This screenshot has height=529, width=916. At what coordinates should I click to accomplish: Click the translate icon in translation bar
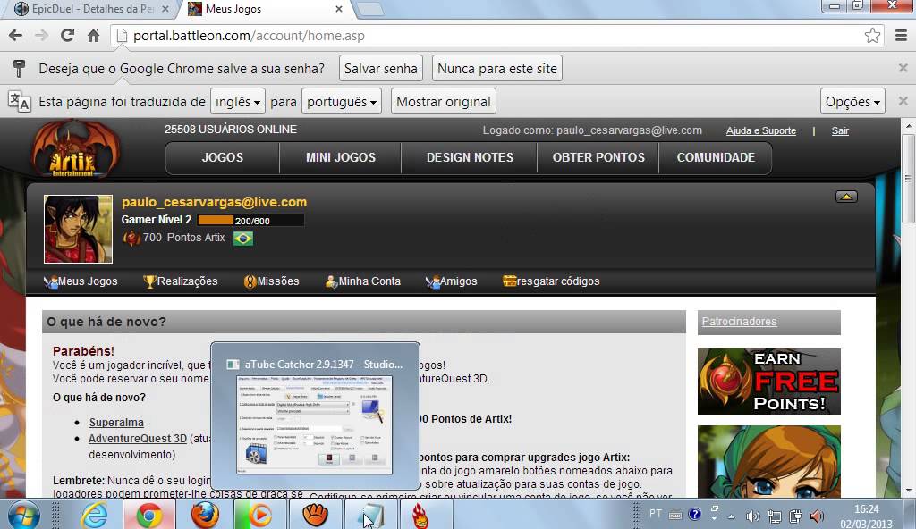click(19, 102)
